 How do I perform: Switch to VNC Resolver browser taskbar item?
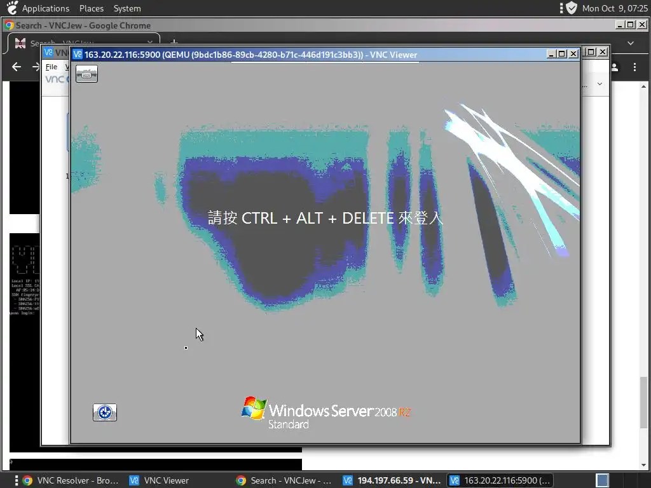[x=71, y=480]
